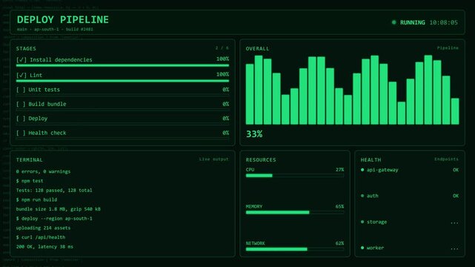Click the auth endpoint status dot
The image size is (475, 267).
click(362, 196)
